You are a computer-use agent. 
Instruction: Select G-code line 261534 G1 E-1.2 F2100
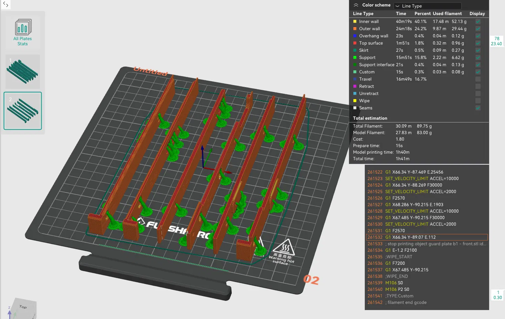tap(427, 250)
